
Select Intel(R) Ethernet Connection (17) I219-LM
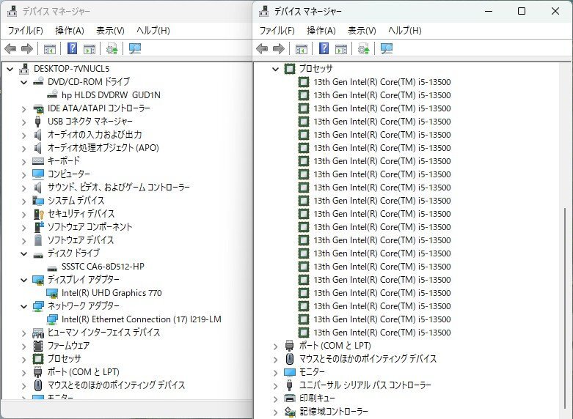[142, 319]
